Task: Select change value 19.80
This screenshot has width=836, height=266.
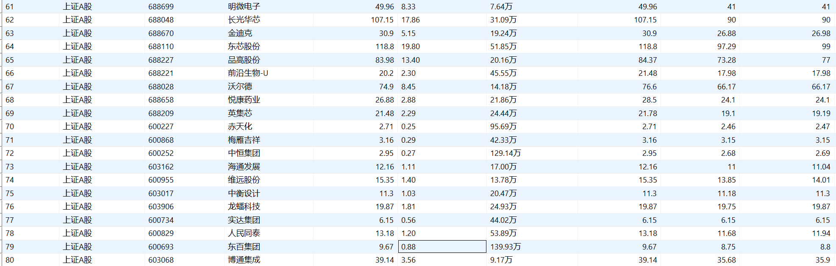Action: 411,47
